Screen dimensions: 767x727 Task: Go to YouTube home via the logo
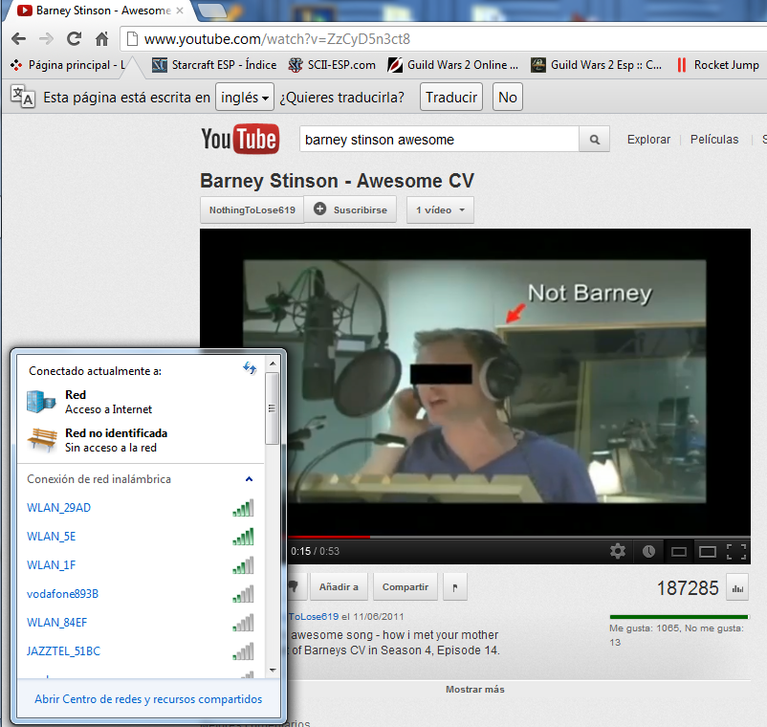(240, 140)
